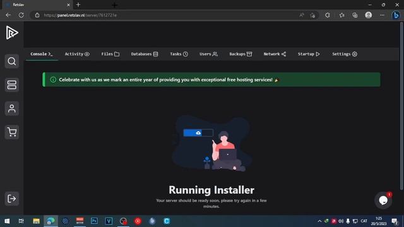Image resolution: width=404 pixels, height=227 pixels.
Task: Open the browser collections icon
Action: pos(355,15)
